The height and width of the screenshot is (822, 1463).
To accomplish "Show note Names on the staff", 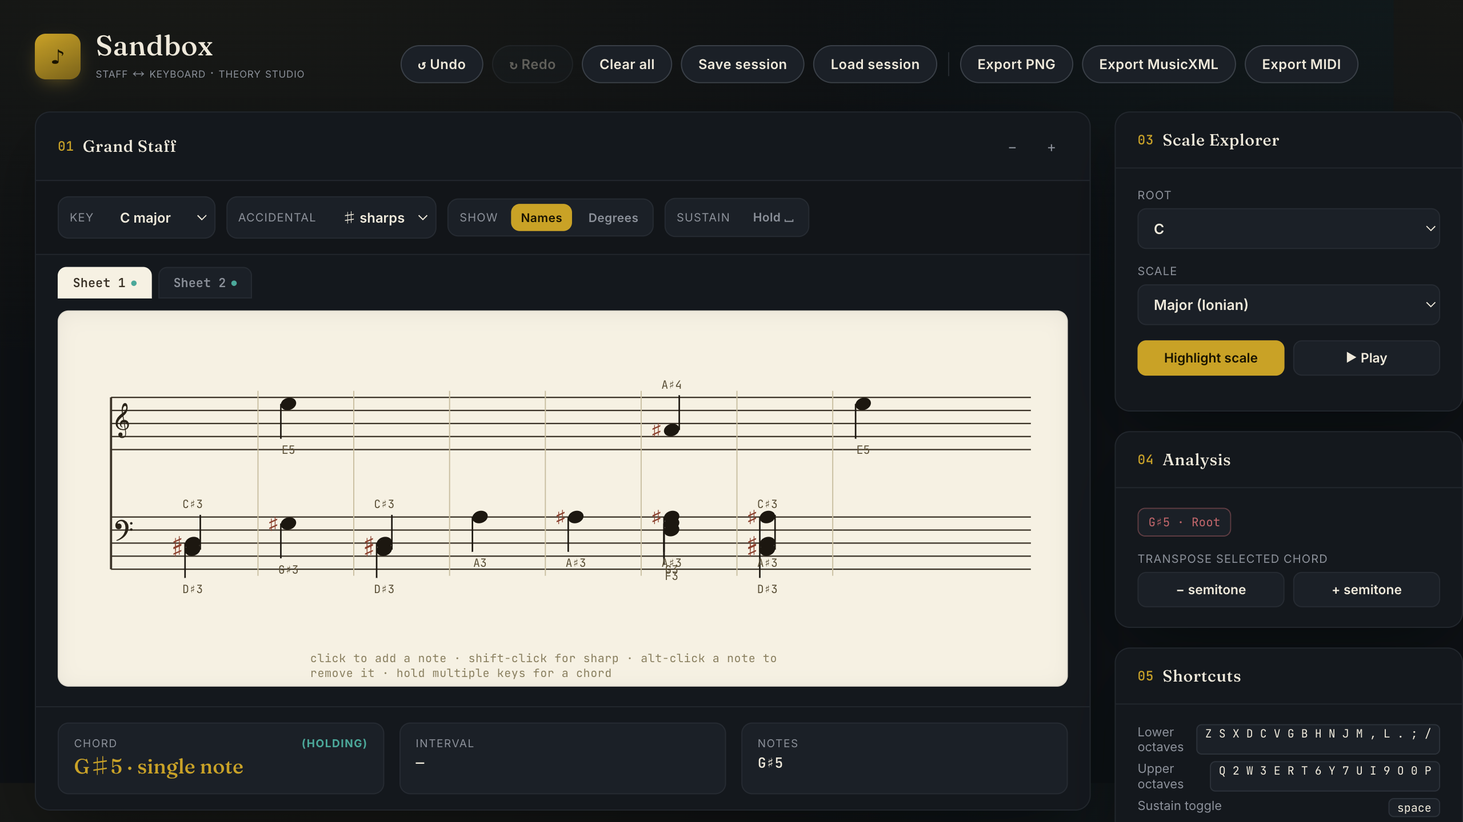I will coord(541,217).
